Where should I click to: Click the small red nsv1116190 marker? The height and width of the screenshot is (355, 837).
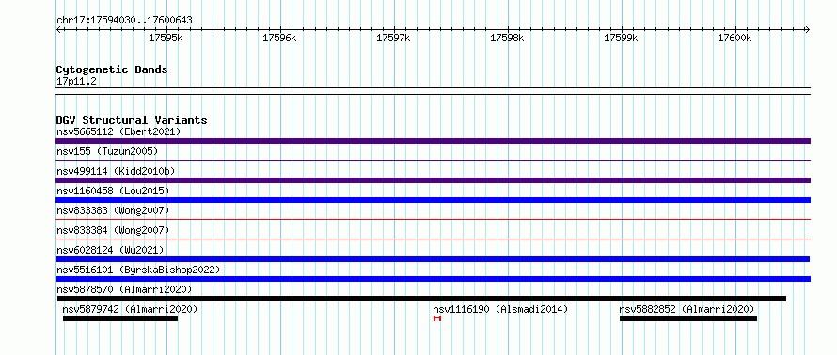437,318
